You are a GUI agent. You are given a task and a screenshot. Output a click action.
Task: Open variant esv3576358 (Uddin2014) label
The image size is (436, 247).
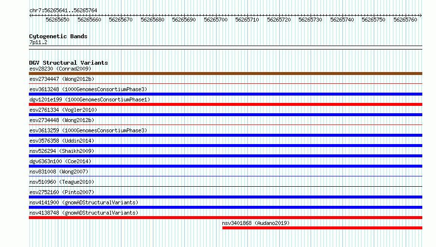pos(62,141)
